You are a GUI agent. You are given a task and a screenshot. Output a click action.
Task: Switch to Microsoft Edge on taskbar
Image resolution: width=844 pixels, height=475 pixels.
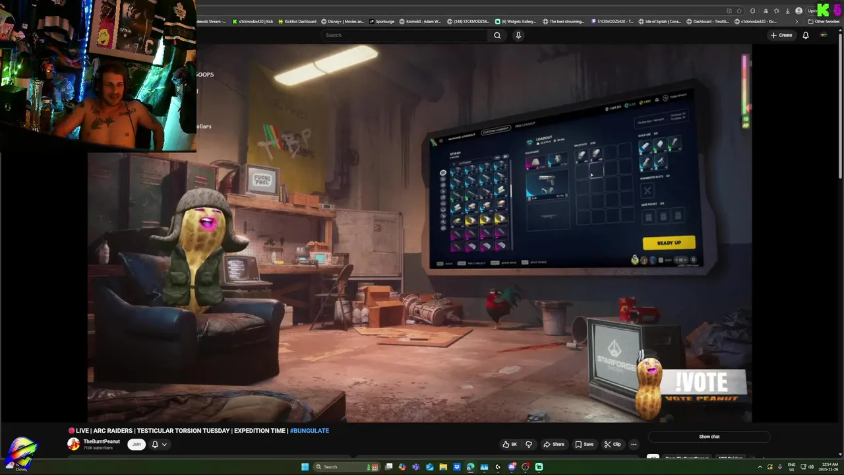pos(470,467)
